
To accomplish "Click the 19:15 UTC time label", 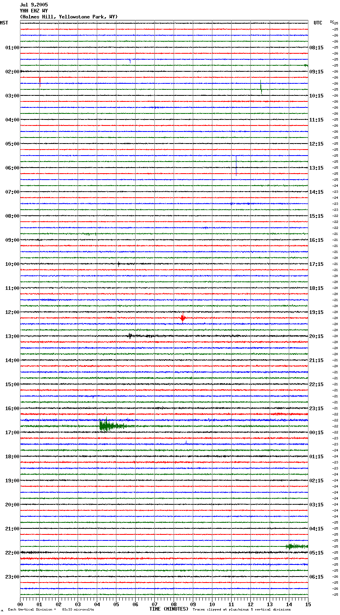I will [x=316, y=312].
